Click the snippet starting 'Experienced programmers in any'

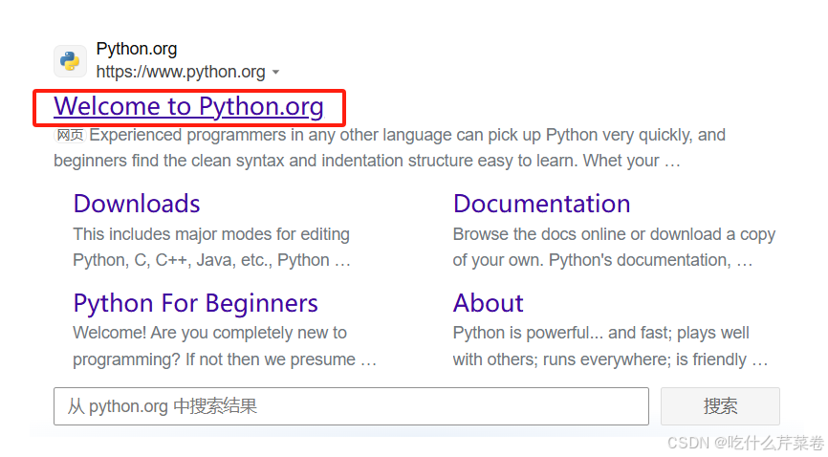(390, 148)
